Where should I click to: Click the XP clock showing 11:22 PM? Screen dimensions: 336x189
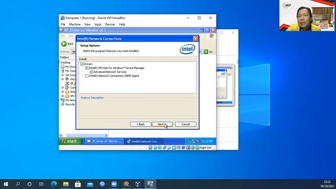(207, 141)
